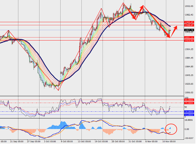Click the 27 Sep 05:00 time axis label
This screenshot has height=144, width=196.
[x=34, y=141]
